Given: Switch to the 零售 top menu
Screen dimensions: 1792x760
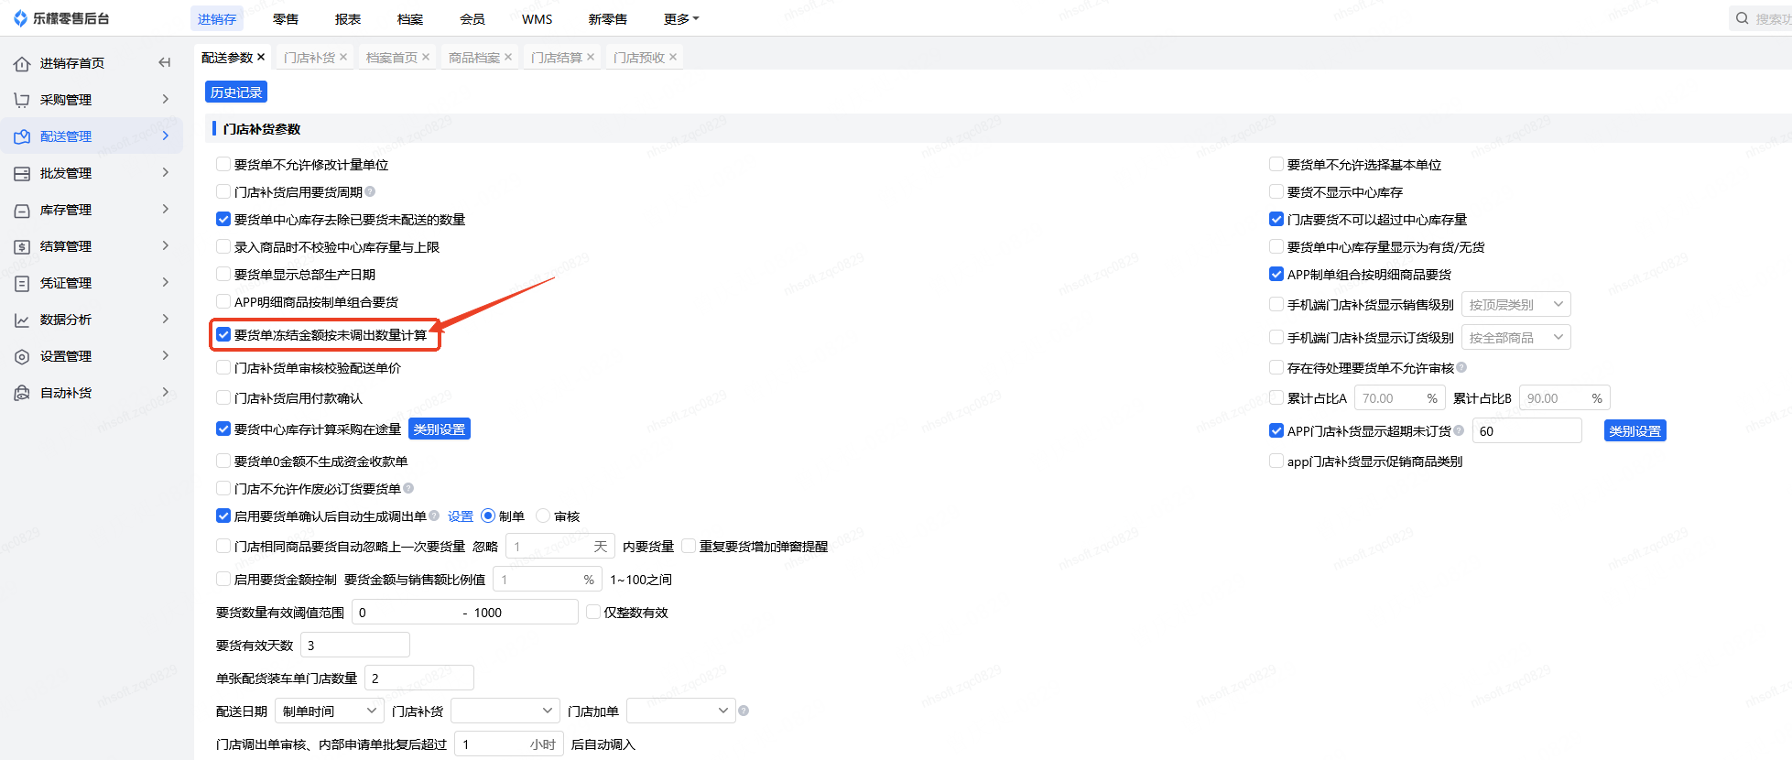Looking at the screenshot, I should 286,18.
